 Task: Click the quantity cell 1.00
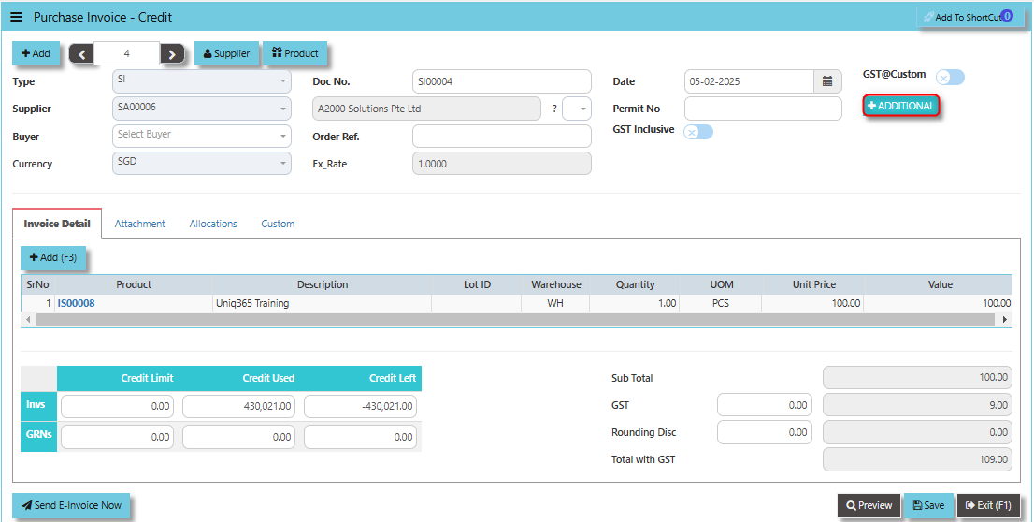(x=635, y=304)
